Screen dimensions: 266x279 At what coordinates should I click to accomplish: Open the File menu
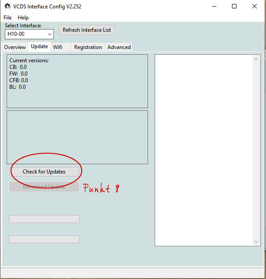(x=8, y=18)
